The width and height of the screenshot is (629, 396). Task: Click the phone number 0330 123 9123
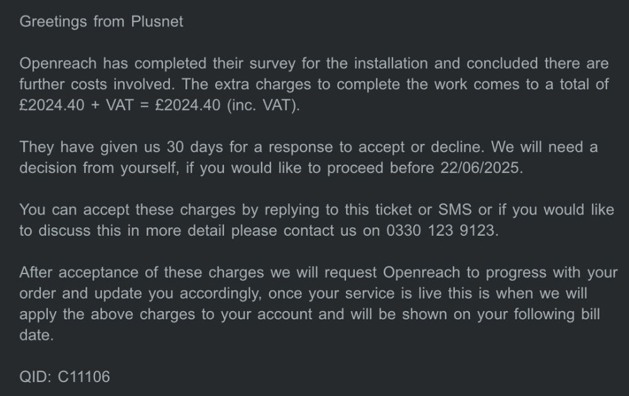coord(441,230)
